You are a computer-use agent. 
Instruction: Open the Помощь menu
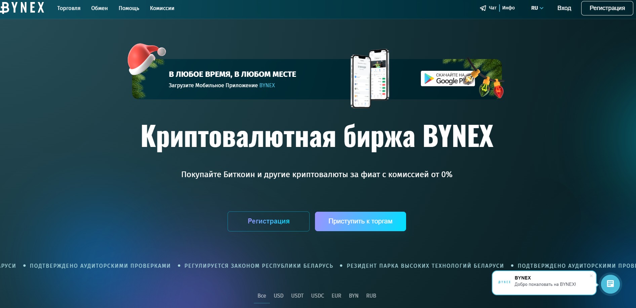click(x=129, y=8)
